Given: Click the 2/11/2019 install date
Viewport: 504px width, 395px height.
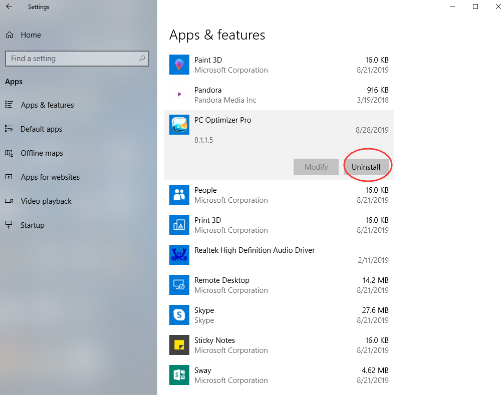Looking at the screenshot, I should 373,260.
